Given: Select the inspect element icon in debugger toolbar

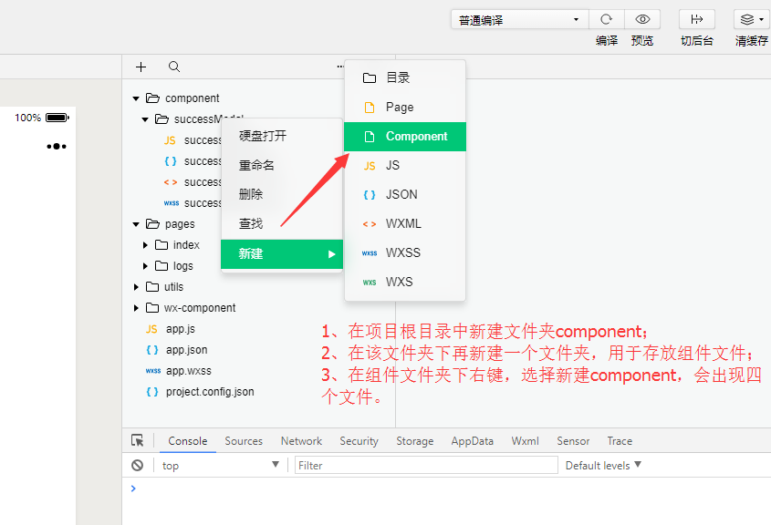Looking at the screenshot, I should tap(139, 440).
